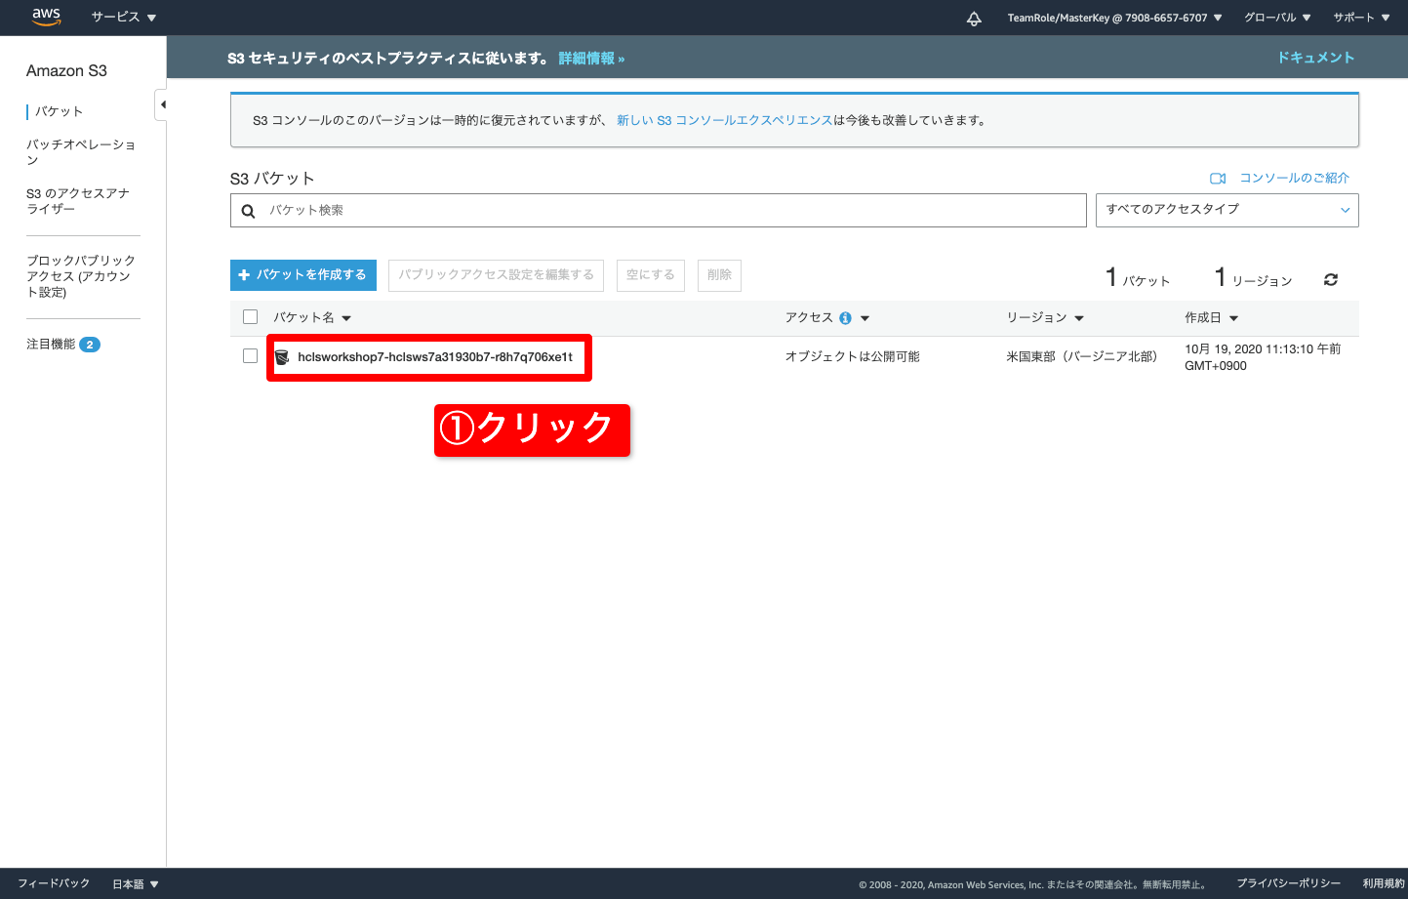The image size is (1408, 899).
Task: Click the AWS logo home icon
Action: tap(46, 17)
